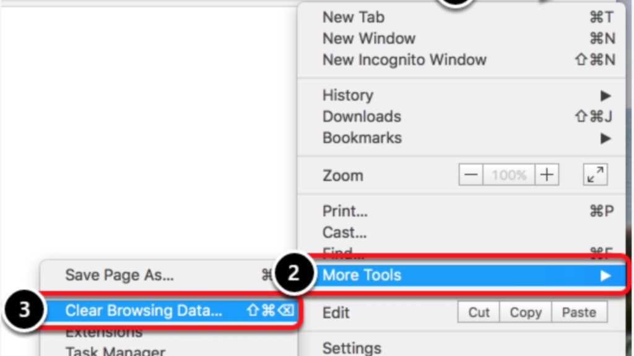Image resolution: width=634 pixels, height=356 pixels.
Task: Open the Task Manager entry
Action: click(x=115, y=351)
